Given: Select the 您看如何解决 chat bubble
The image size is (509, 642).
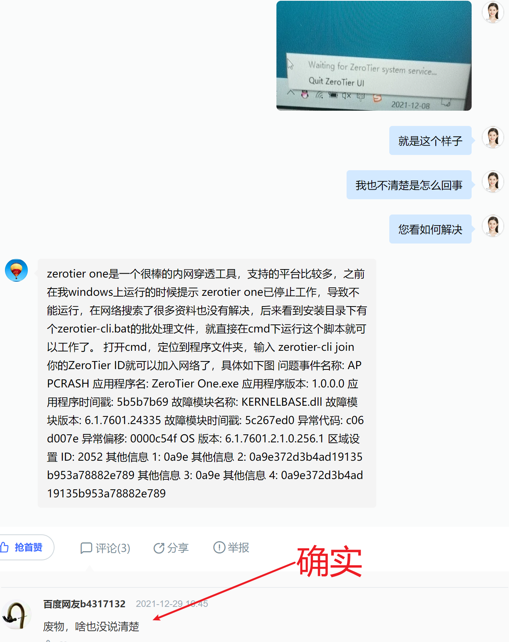Looking at the screenshot, I should click(430, 229).
